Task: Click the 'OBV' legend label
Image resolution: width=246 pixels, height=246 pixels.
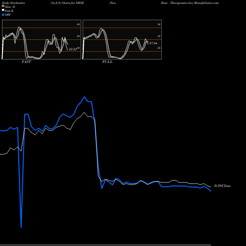Action: click(8, 15)
